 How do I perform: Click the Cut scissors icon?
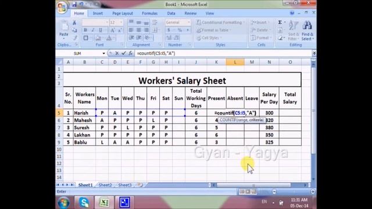click(74, 23)
